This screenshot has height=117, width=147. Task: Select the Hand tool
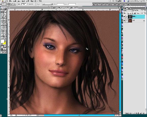[2, 38]
